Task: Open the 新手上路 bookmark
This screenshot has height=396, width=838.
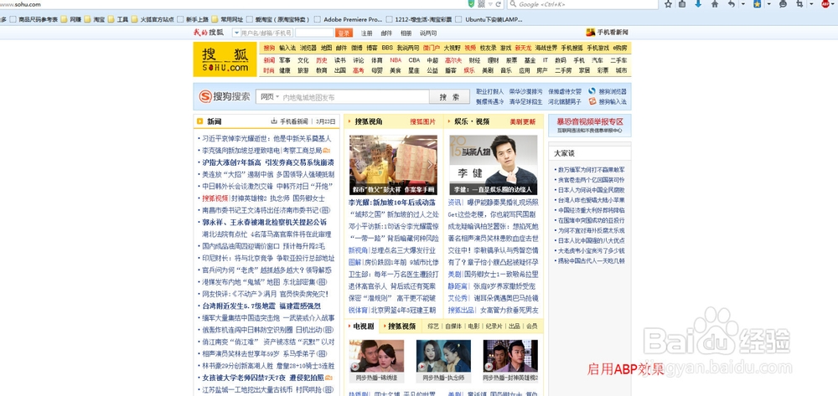Action: (x=193, y=19)
